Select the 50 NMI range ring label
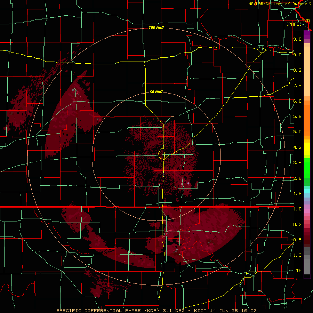Image resolution: width=313 pixels, height=313 pixels. 156,92
